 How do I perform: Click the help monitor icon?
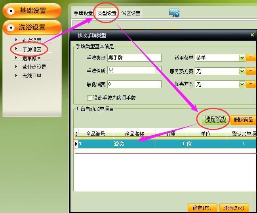(174, 13)
